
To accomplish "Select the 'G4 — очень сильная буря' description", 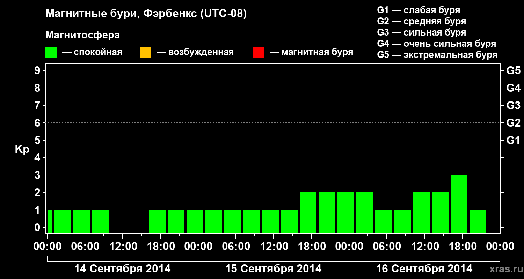I will [x=437, y=44].
